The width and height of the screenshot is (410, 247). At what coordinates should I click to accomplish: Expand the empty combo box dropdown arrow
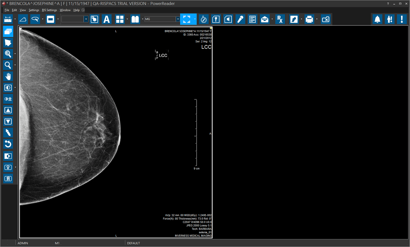tap(86, 19)
